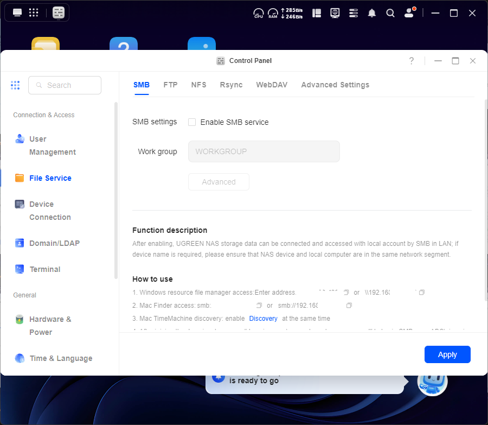The image size is (488, 425).
Task: Open the user account icon in top bar
Action: [409, 13]
